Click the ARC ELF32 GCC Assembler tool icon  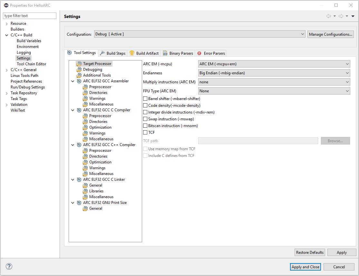79,81
